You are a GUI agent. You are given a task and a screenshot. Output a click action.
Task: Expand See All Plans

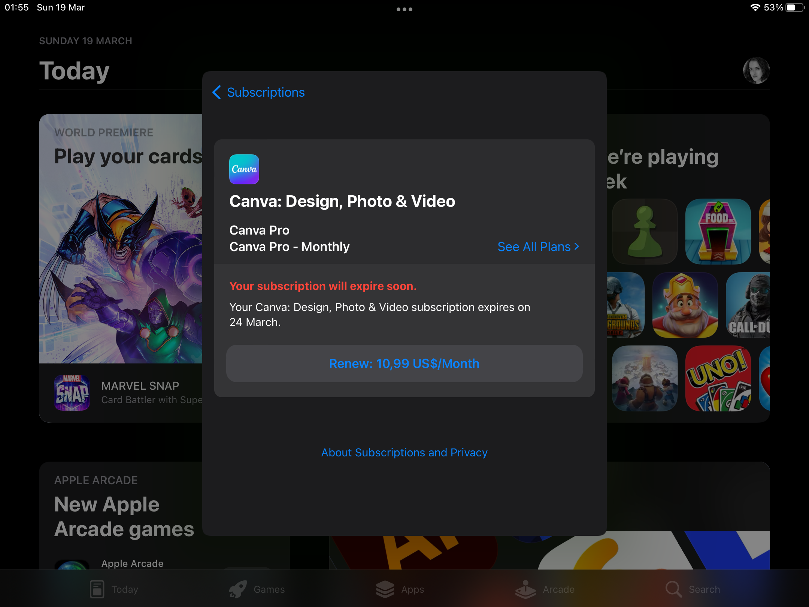pos(538,247)
